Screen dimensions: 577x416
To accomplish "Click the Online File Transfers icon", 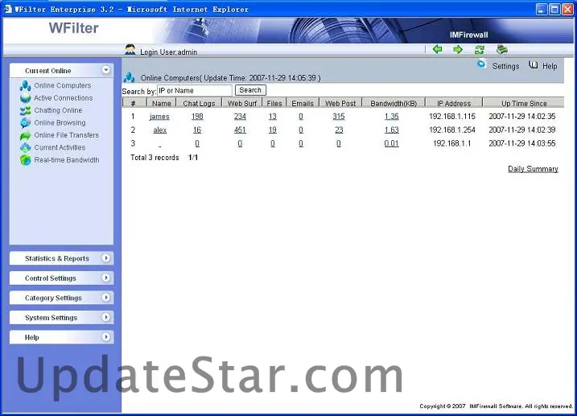I will coord(26,135).
